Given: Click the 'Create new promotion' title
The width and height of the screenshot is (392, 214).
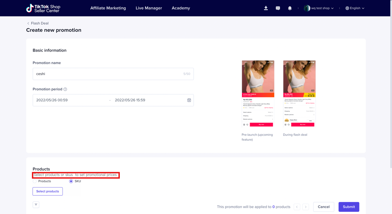Looking at the screenshot, I should (54, 30).
